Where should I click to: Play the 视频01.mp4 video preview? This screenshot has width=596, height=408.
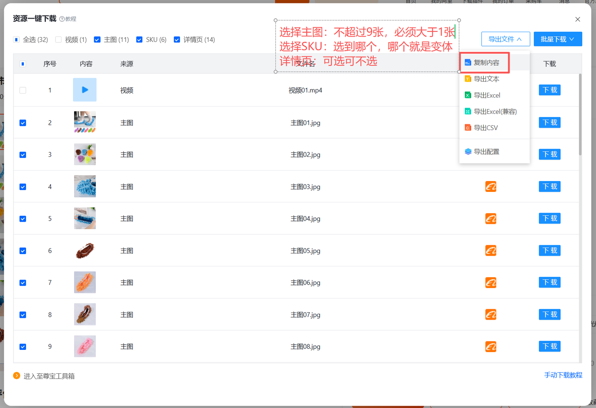(85, 89)
